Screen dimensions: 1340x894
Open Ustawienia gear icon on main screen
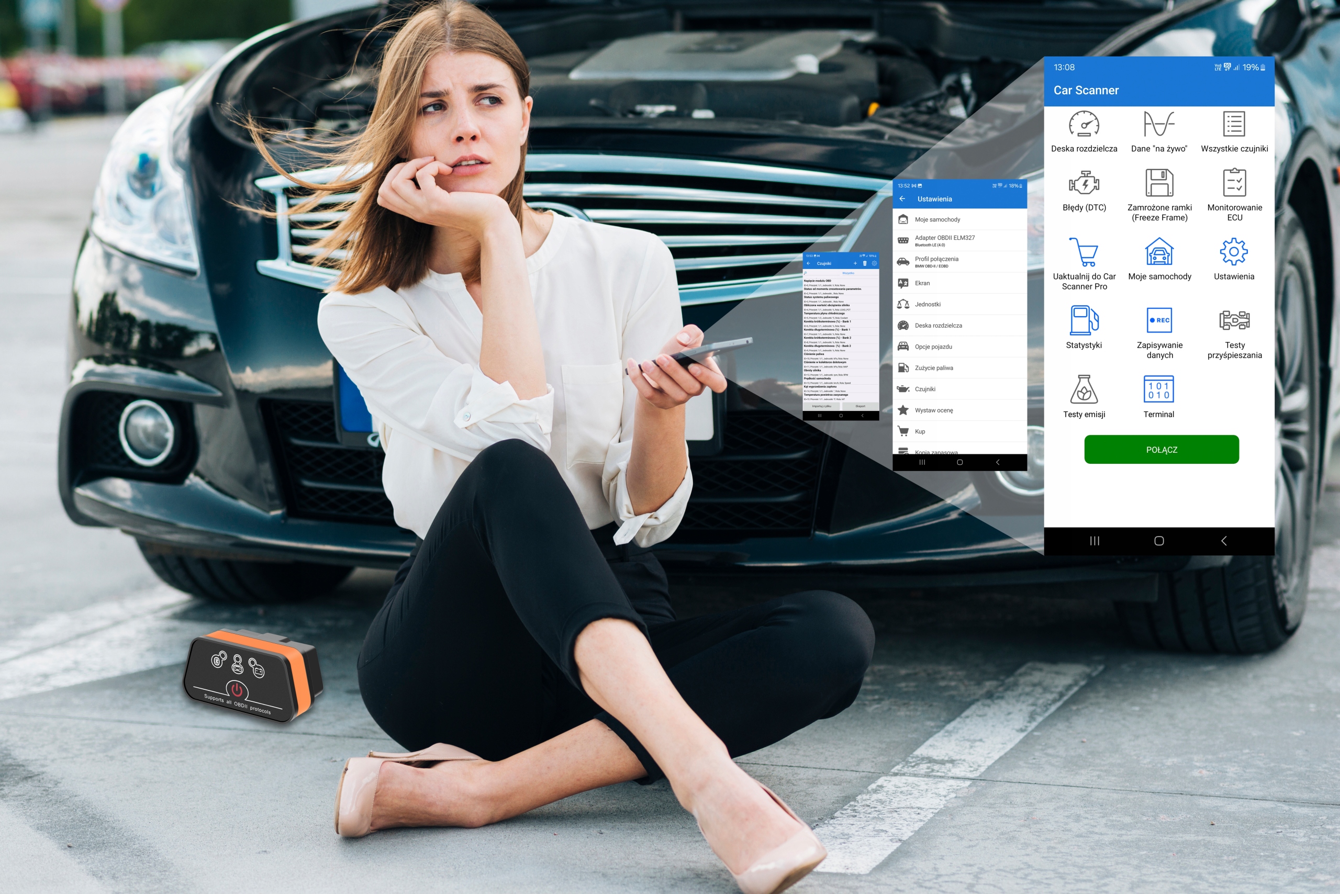click(1233, 252)
